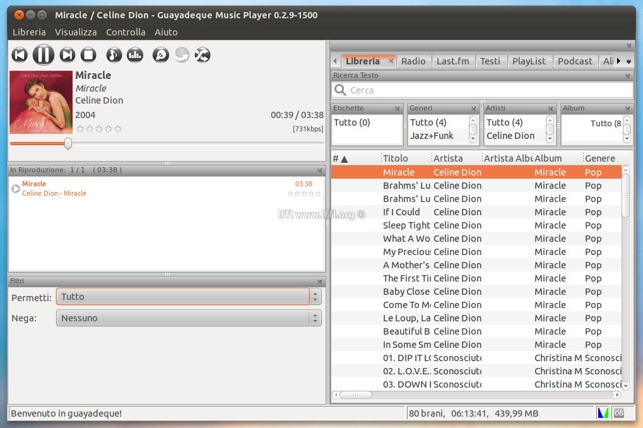The width and height of the screenshot is (643, 428).
Task: Switch to the Podcast tab
Action: pos(575,61)
